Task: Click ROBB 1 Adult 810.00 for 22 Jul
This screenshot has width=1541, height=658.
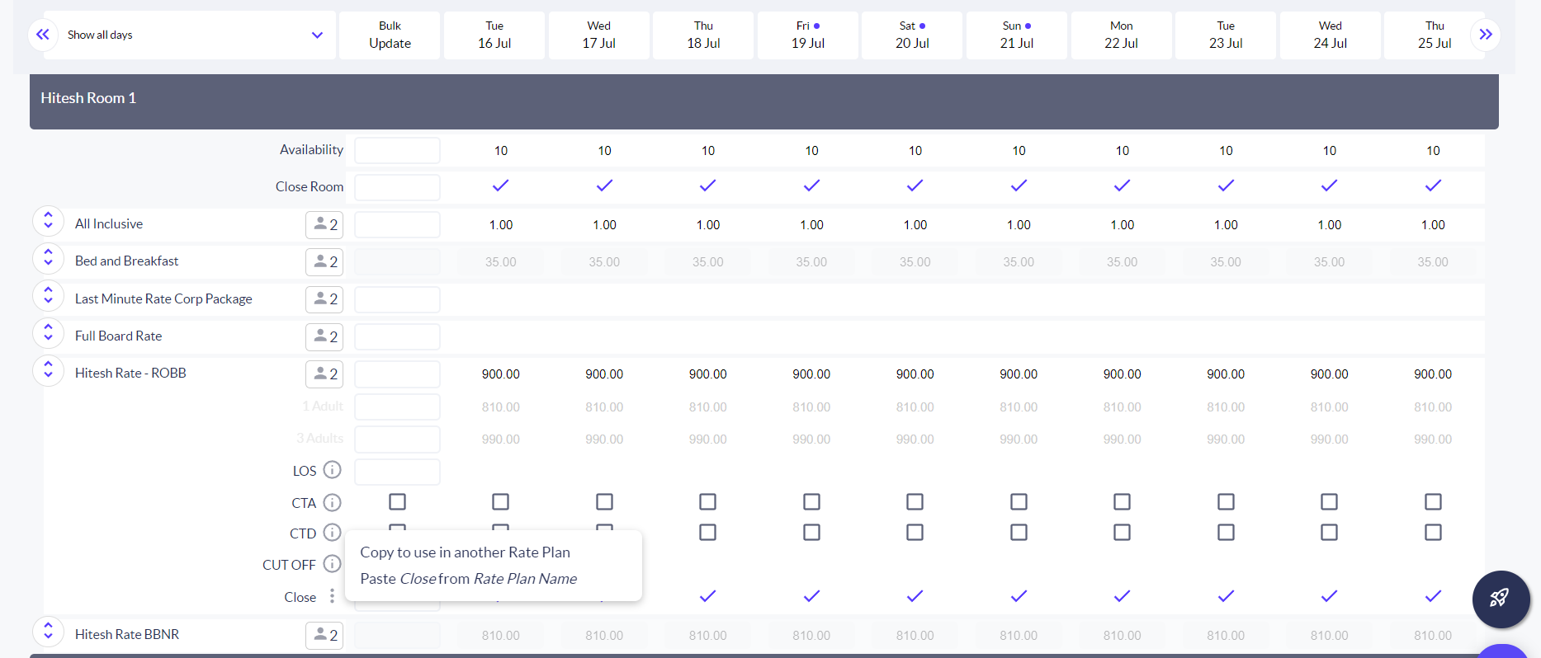Action: (1122, 407)
